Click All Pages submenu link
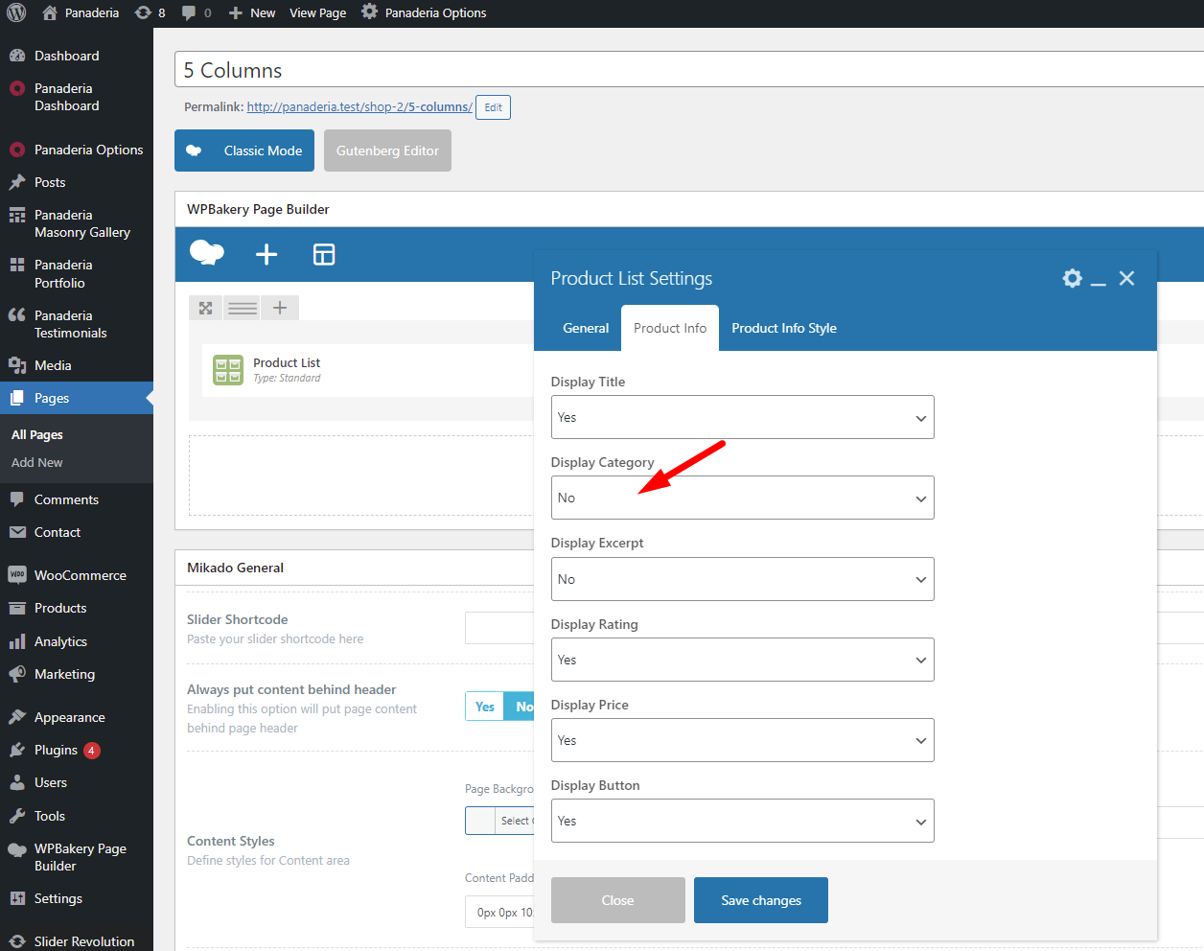The image size is (1204, 951). [37, 434]
